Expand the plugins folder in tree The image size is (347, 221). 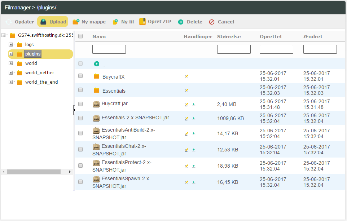pyautogui.click(x=10, y=54)
